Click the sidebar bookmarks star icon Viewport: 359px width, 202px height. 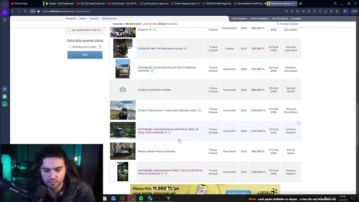[x=4, y=20]
